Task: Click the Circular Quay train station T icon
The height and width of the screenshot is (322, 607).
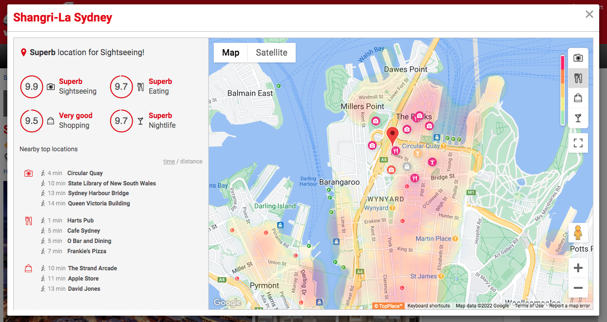Action: pyautogui.click(x=444, y=146)
